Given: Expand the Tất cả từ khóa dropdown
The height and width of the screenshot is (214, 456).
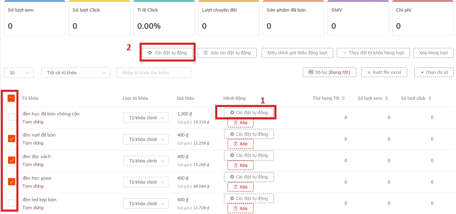Looking at the screenshot, I should 76,73.
